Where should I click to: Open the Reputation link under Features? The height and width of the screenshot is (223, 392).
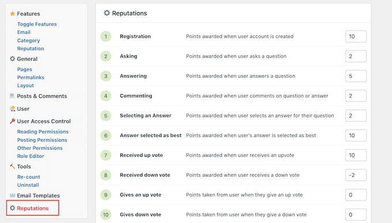click(31, 48)
